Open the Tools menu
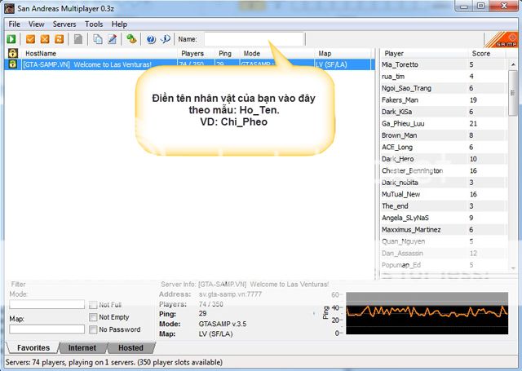 click(94, 24)
